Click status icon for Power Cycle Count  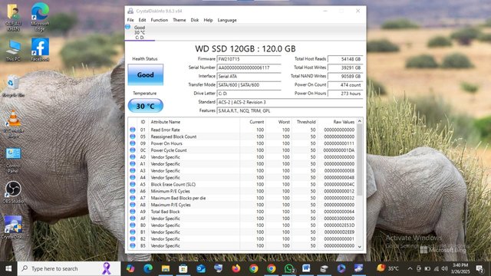(x=133, y=150)
